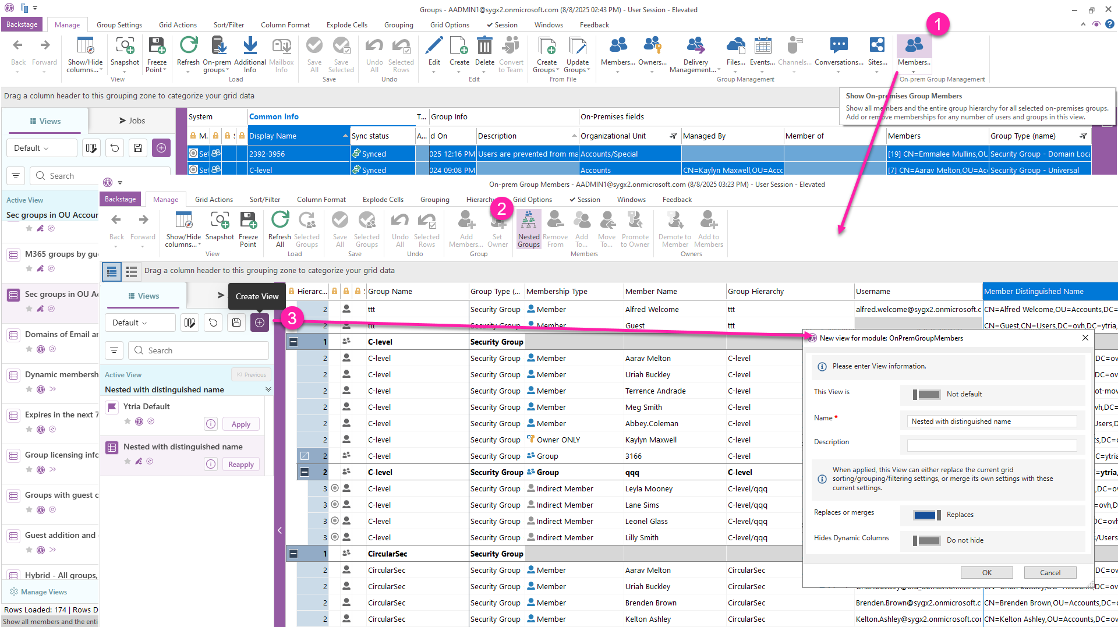Close the New view dialog
Image resolution: width=1118 pixels, height=627 pixels.
[1085, 338]
